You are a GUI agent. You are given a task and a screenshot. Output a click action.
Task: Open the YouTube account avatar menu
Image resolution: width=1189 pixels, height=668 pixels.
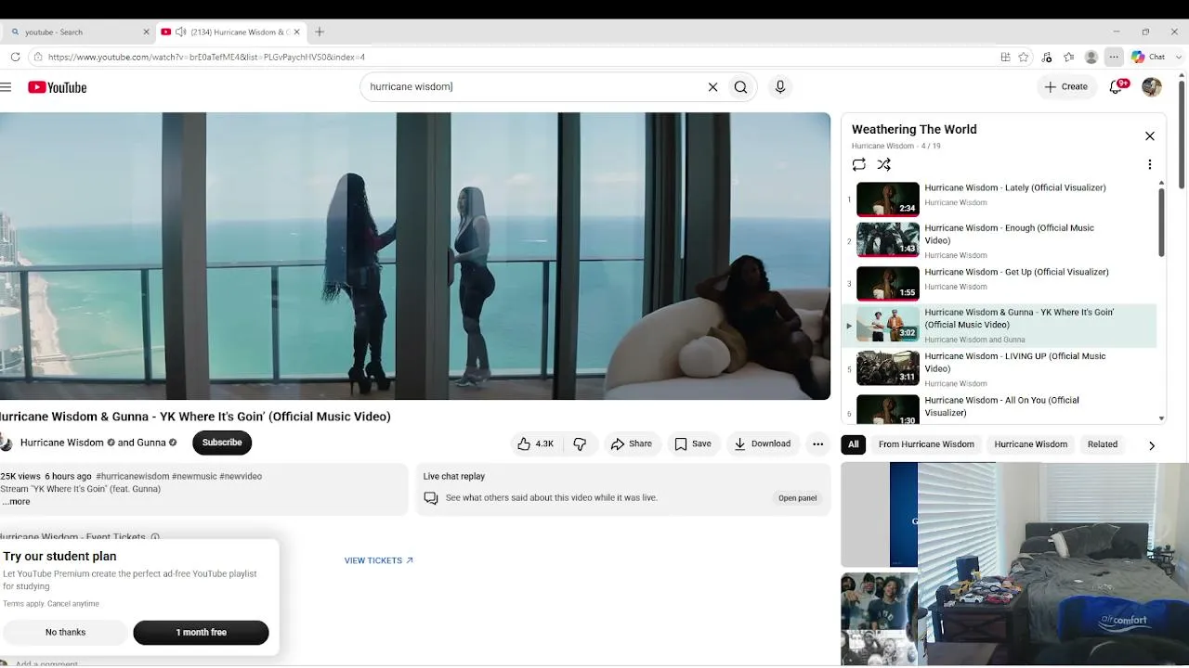[x=1152, y=87]
